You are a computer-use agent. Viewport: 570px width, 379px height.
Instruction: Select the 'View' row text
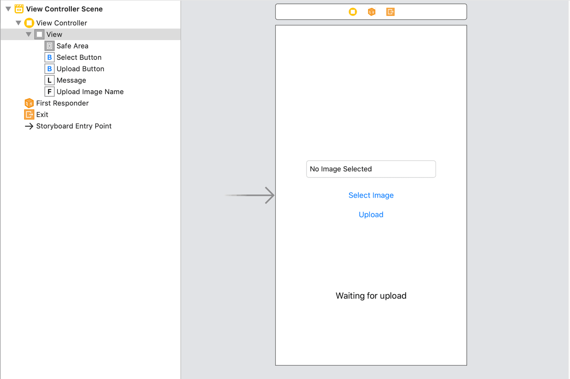[x=55, y=35]
